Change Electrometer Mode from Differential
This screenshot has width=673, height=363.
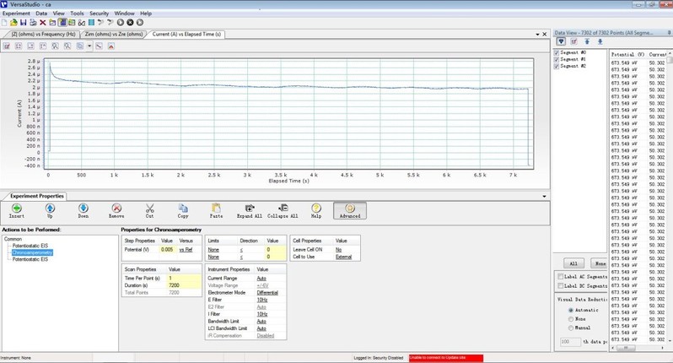click(267, 291)
